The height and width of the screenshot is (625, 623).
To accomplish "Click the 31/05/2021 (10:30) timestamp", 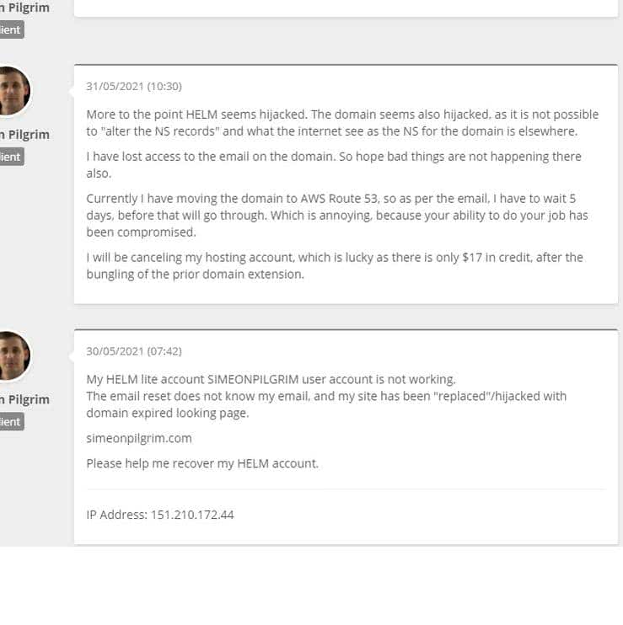I will click(134, 86).
